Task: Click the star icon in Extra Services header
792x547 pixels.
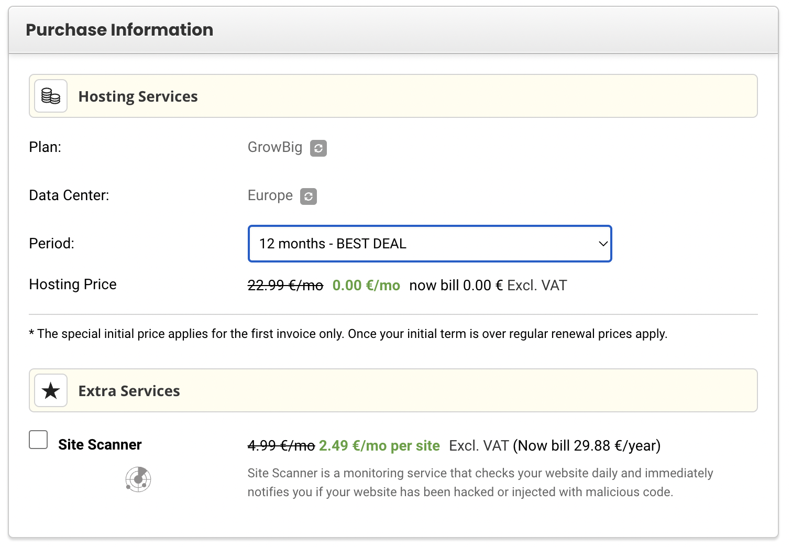Action: pyautogui.click(x=51, y=390)
